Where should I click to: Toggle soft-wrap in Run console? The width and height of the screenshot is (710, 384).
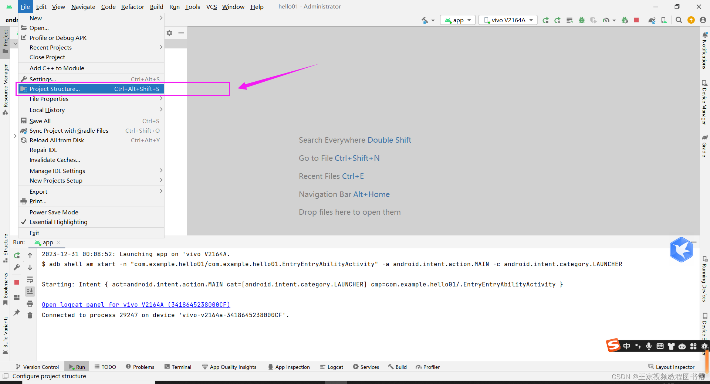[x=30, y=279]
